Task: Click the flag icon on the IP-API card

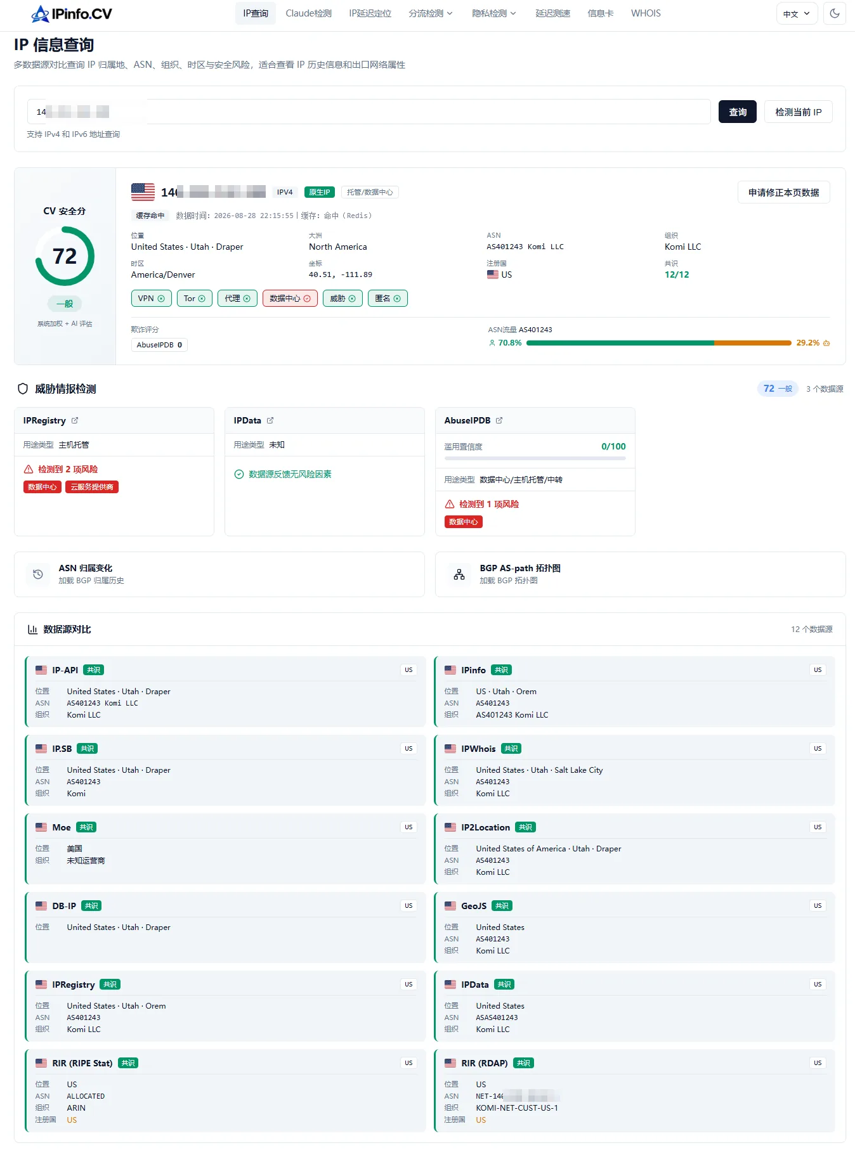Action: tap(41, 670)
